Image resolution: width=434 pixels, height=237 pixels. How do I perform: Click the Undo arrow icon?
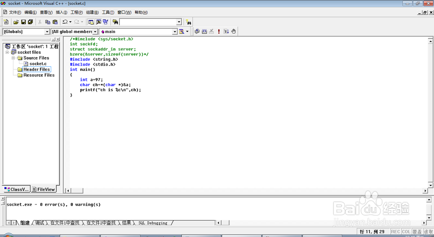point(65,22)
